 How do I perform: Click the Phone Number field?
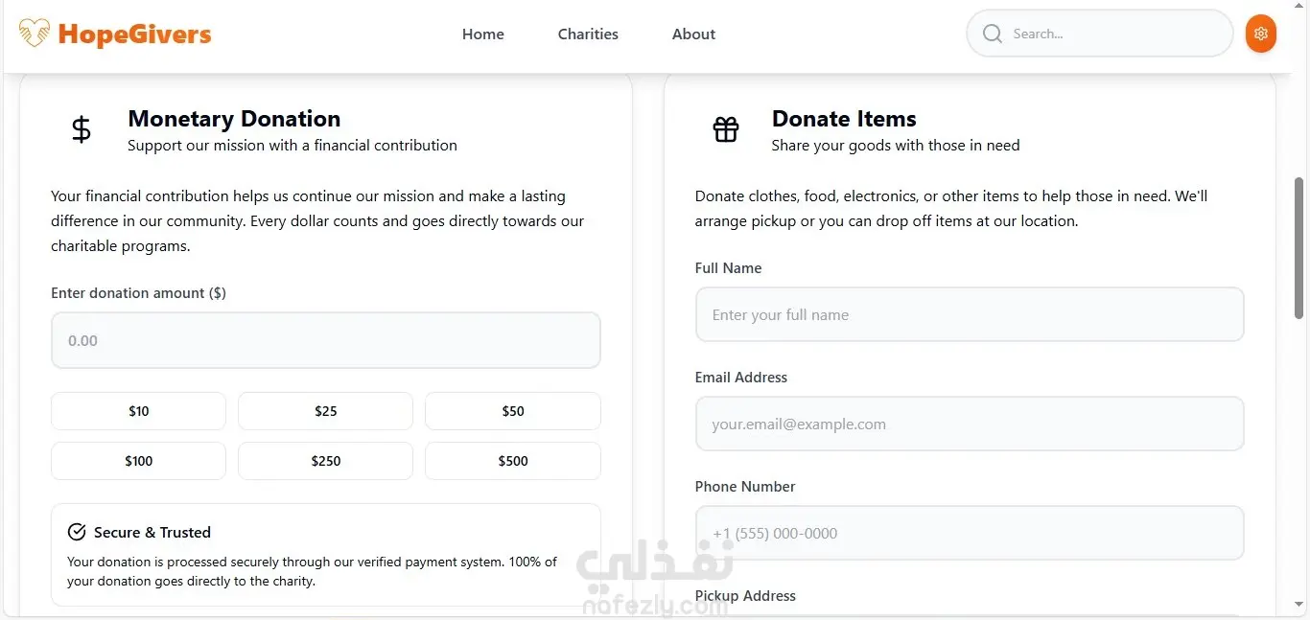[969, 533]
